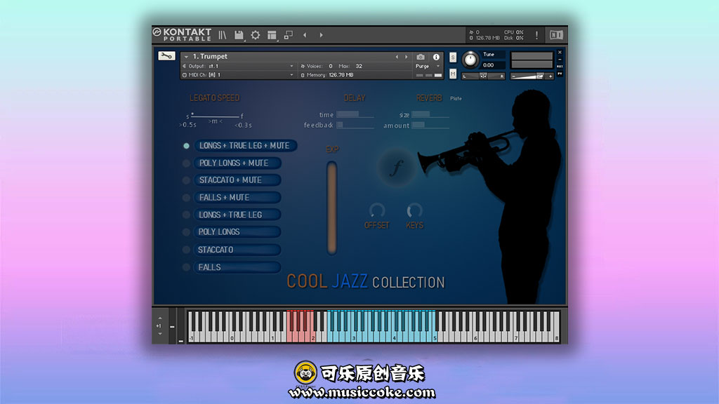
Task: Expand the Trumpet instrument name dropdown
Action: [186, 57]
